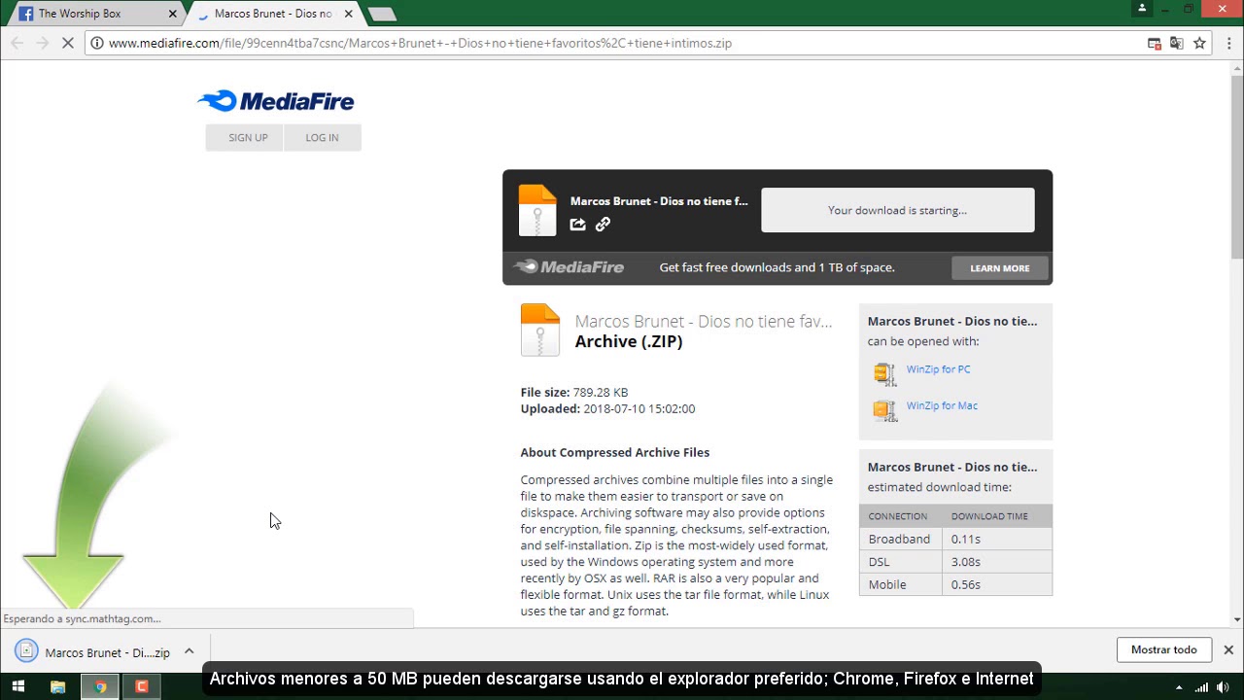This screenshot has height=700, width=1244.
Task: Click the Uploaded date text
Action: pyautogui.click(x=607, y=409)
